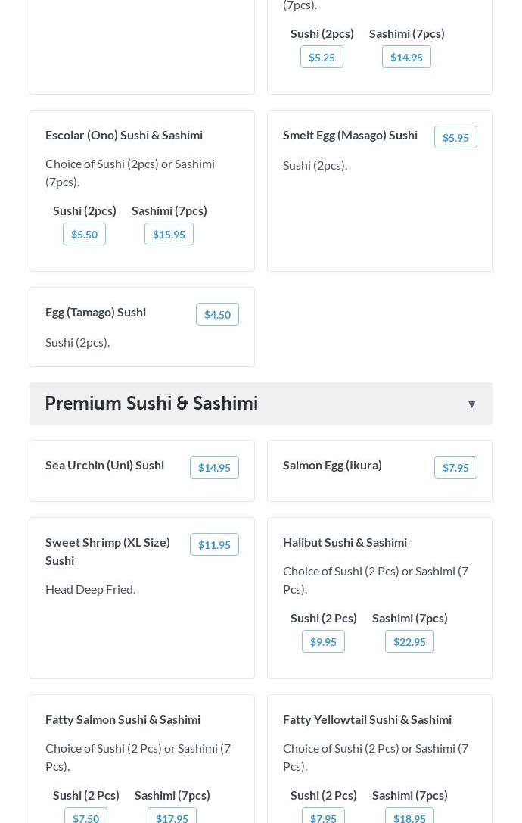Select Escolar Sushi (2pcs) $5.50 price
522x823 pixels.
(x=84, y=234)
